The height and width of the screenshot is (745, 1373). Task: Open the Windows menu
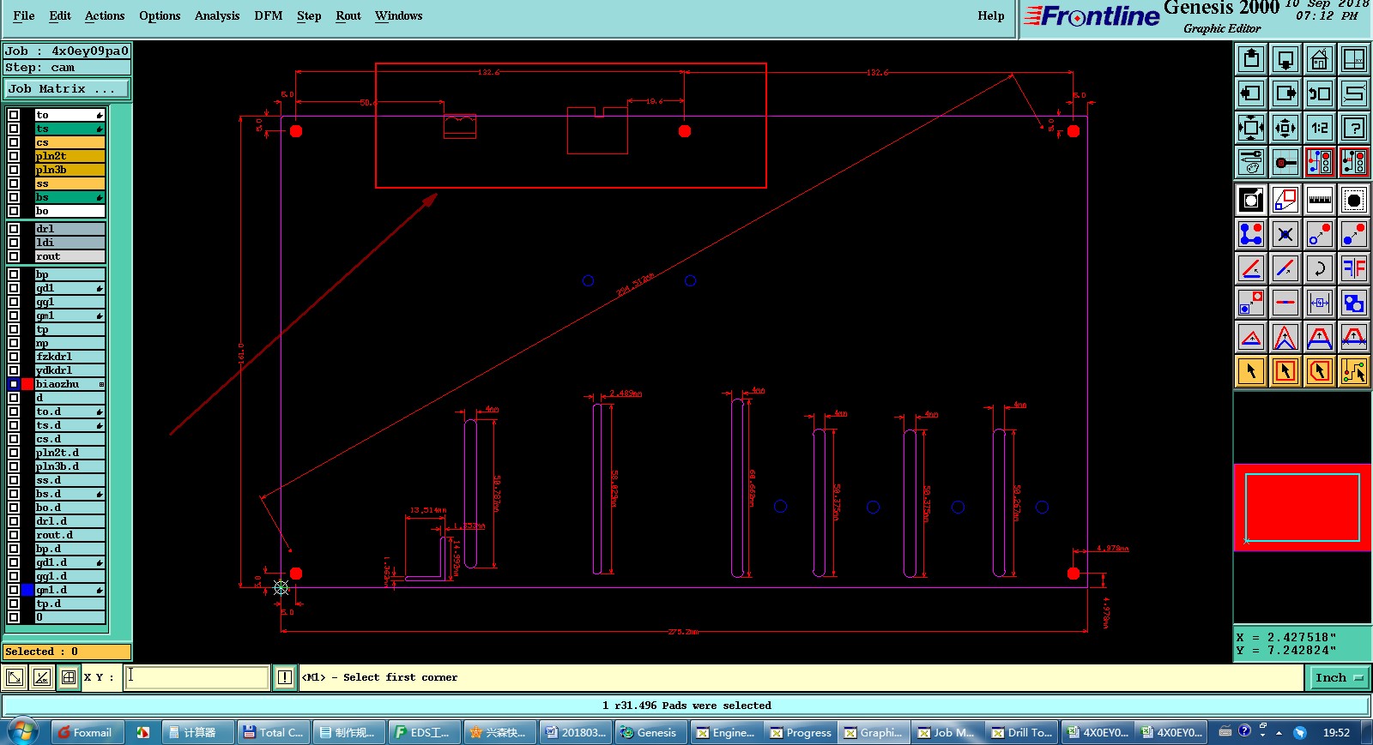point(399,15)
